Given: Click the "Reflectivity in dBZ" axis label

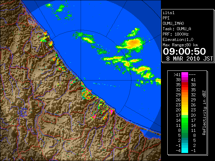Looking at the screenshot, I should [x=204, y=113].
